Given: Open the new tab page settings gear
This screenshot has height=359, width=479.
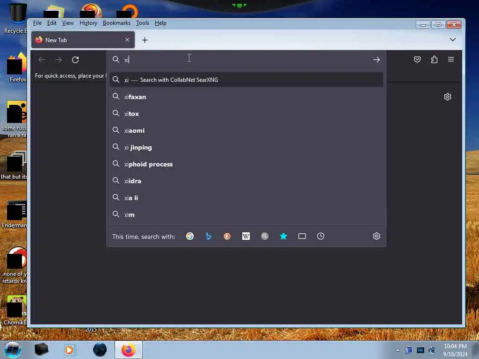Looking at the screenshot, I should coord(448,97).
